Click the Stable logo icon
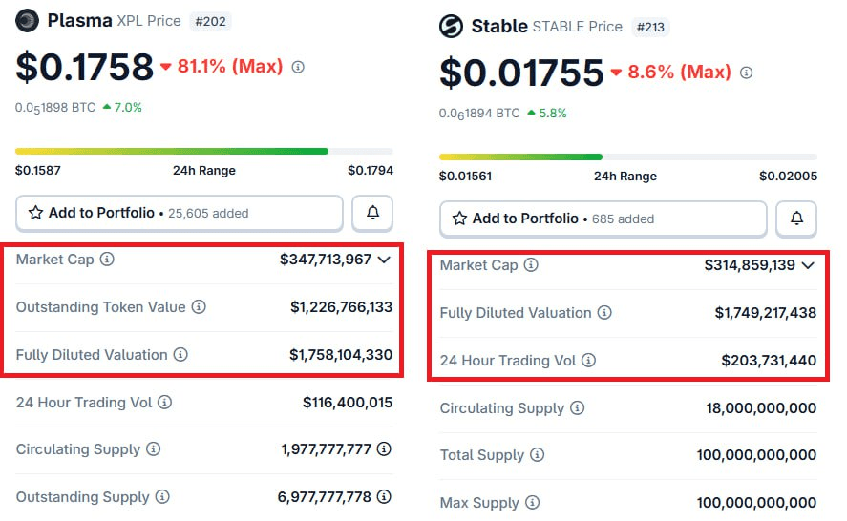Image resolution: width=847 pixels, height=521 pixels. click(451, 27)
